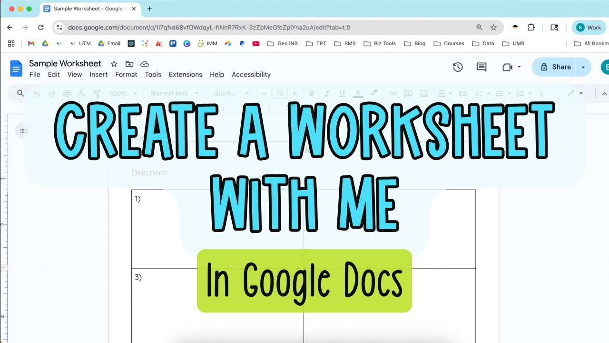Star the Sample Worksheet document
The width and height of the screenshot is (609, 343).
click(114, 64)
